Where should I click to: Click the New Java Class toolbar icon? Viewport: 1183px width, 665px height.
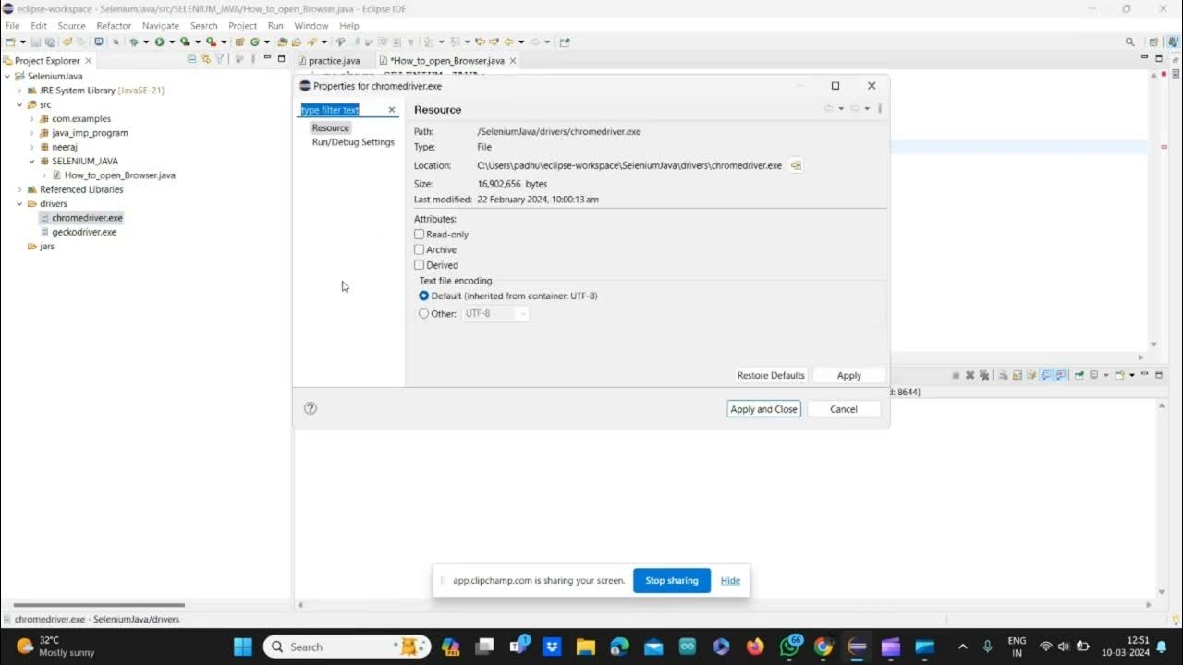click(x=255, y=42)
